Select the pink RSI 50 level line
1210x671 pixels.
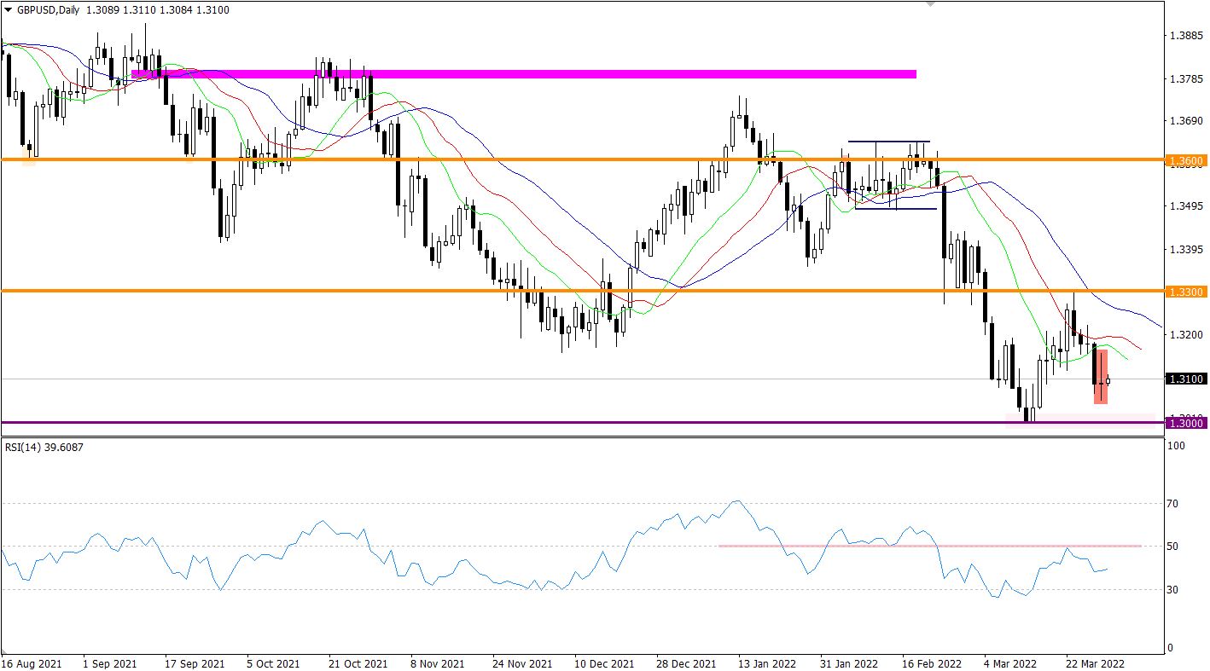click(930, 546)
